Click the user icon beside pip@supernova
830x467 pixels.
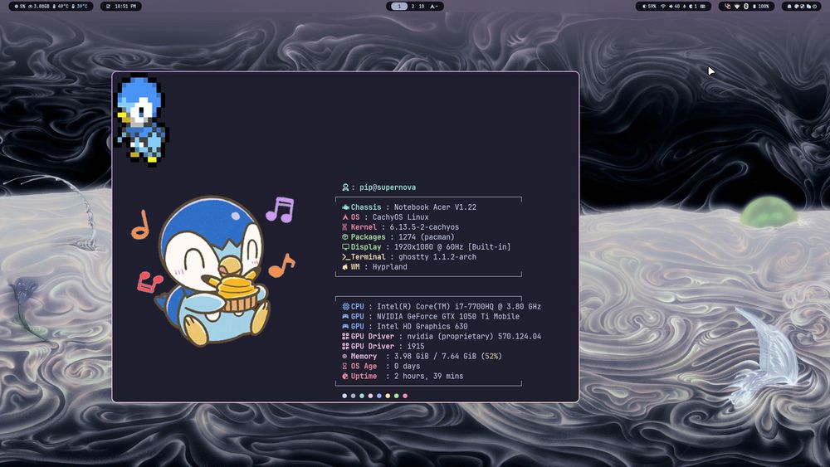click(345, 187)
